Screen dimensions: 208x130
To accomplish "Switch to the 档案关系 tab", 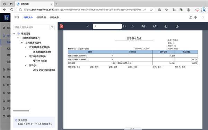I will (x=54, y=17).
